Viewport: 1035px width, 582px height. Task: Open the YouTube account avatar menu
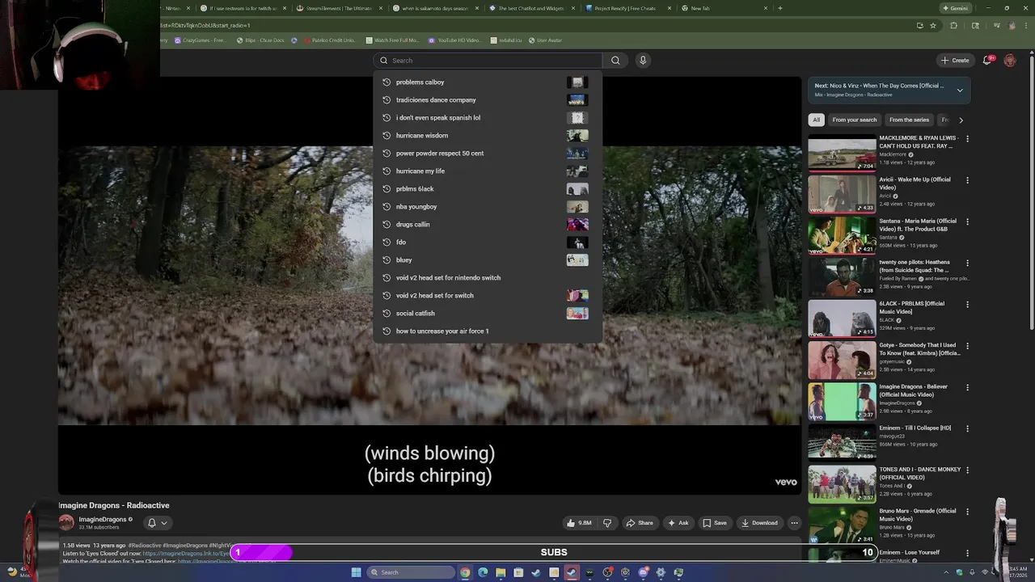click(x=1009, y=60)
